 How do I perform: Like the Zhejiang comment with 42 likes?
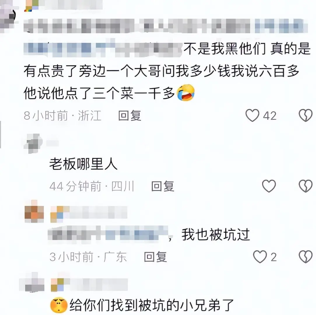pos(252,116)
